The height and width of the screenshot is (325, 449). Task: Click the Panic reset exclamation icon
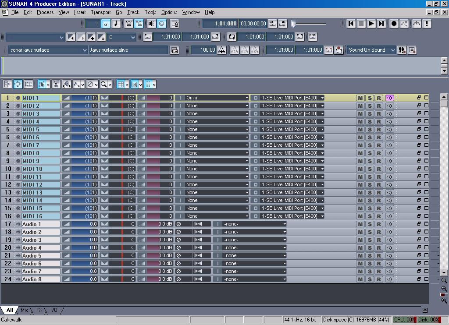(x=427, y=24)
